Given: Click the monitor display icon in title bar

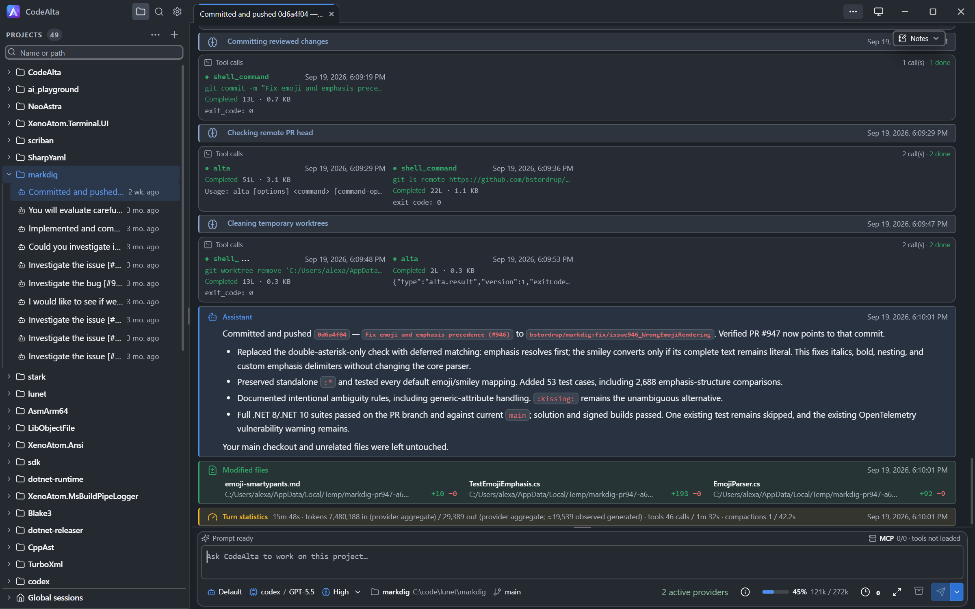Looking at the screenshot, I should pyautogui.click(x=878, y=12).
